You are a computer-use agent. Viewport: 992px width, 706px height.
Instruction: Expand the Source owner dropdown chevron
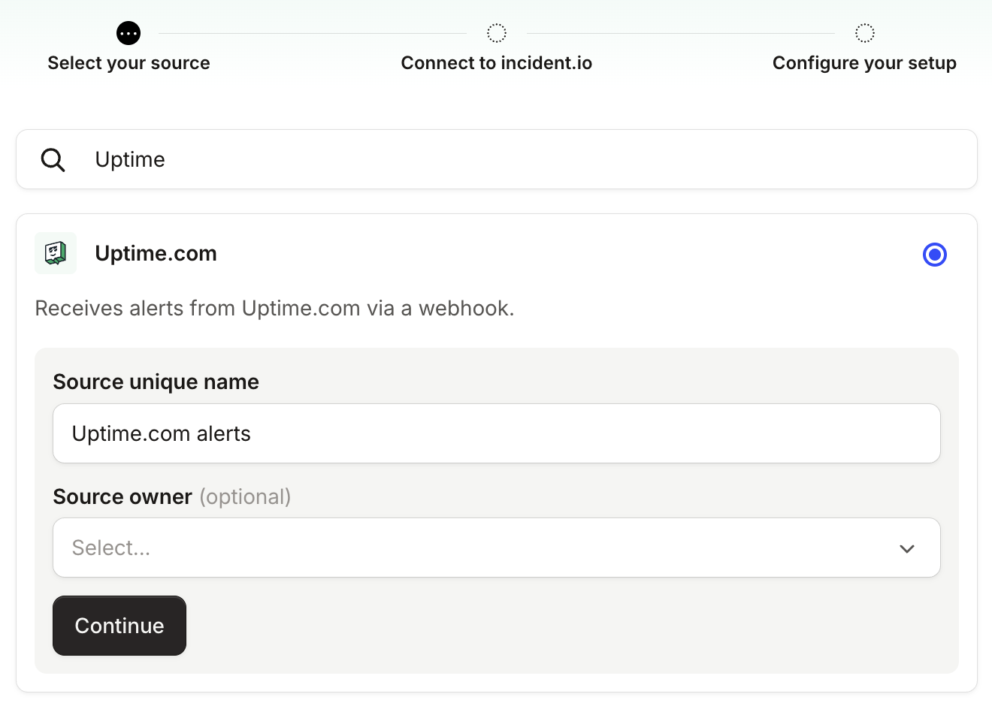pyautogui.click(x=907, y=548)
